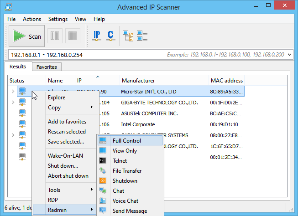Choose Wake-On-LAN from context menu
The image size is (298, 216).
pyautogui.click(x=65, y=156)
